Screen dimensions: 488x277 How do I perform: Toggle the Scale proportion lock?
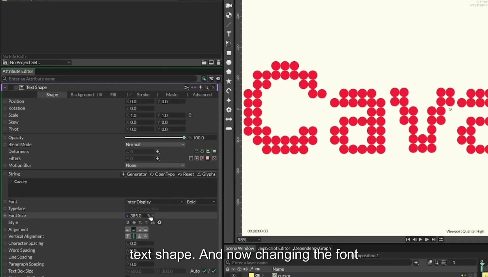click(x=190, y=115)
